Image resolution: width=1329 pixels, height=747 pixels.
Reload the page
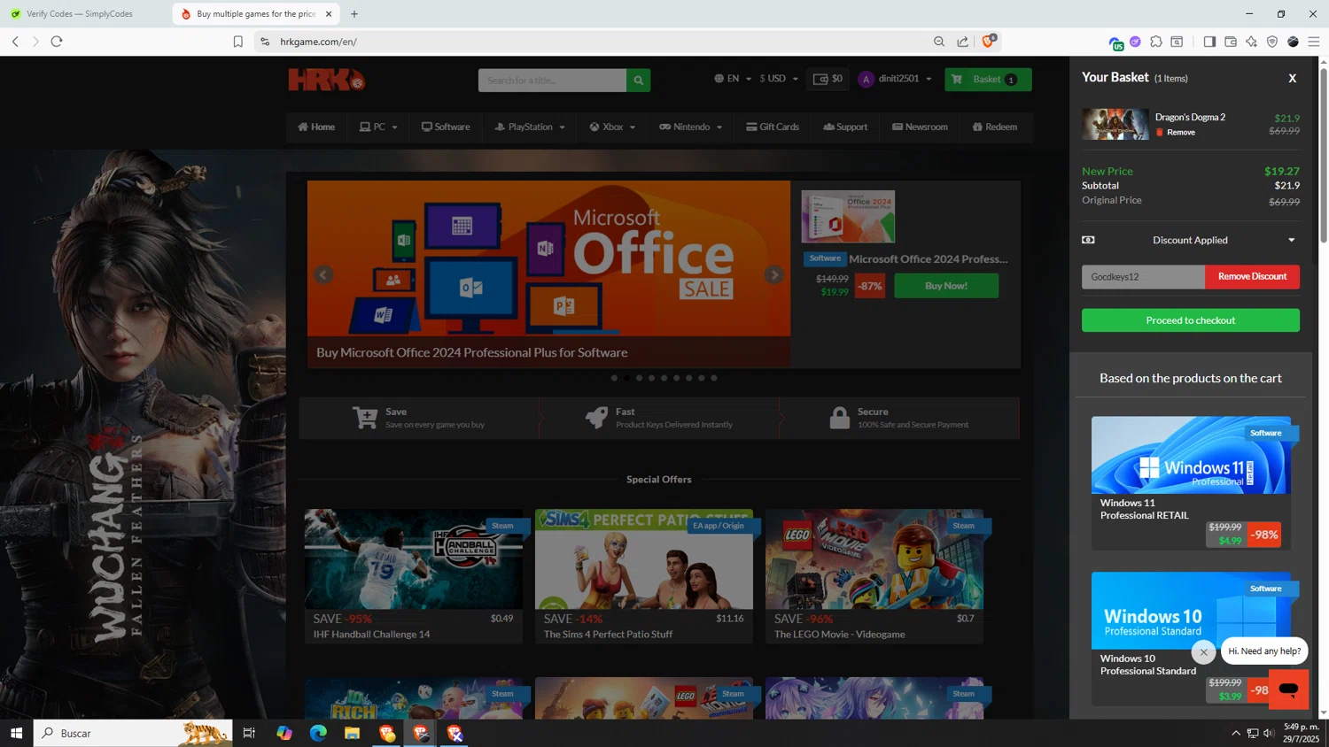(57, 42)
